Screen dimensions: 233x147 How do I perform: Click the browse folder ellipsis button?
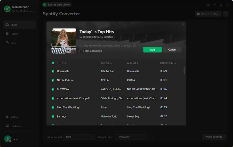[150, 137]
